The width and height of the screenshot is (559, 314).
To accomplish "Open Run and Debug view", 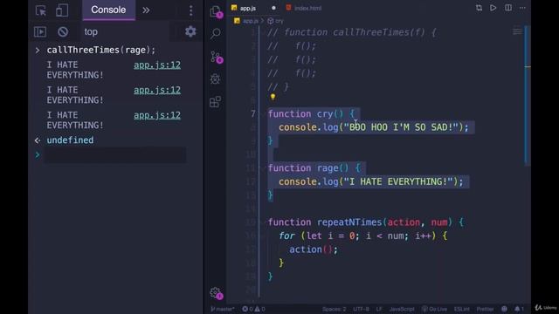I will 215,79.
